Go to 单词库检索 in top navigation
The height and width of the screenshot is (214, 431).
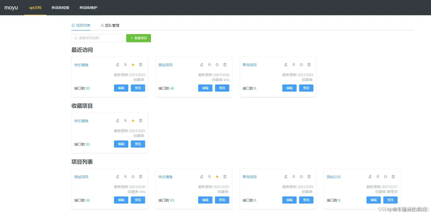pos(60,8)
